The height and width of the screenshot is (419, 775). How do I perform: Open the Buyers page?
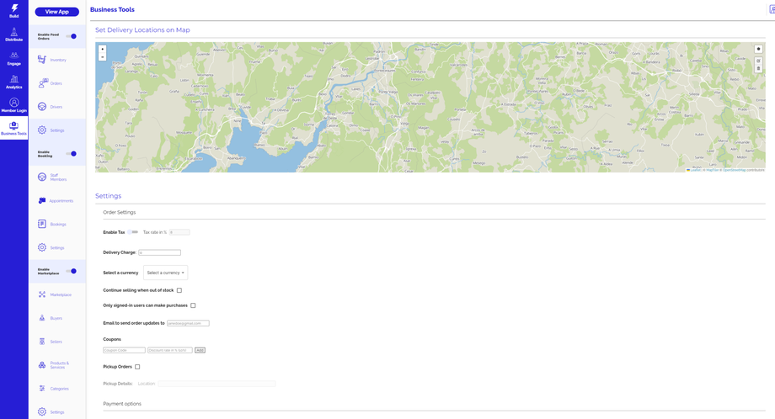pyautogui.click(x=51, y=318)
